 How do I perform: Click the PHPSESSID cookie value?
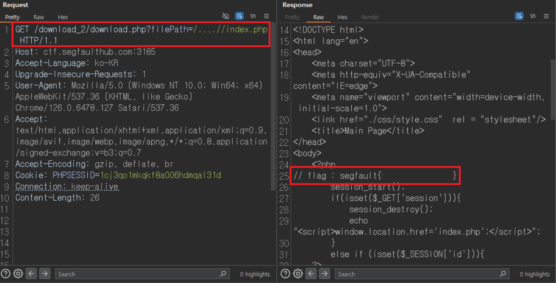[161, 175]
